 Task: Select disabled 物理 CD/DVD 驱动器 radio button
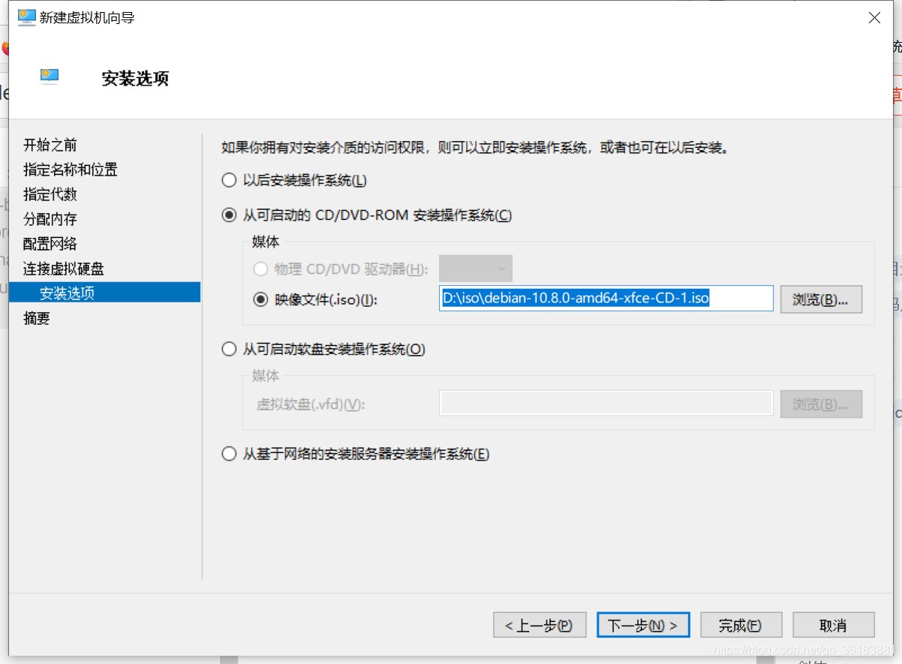261,269
